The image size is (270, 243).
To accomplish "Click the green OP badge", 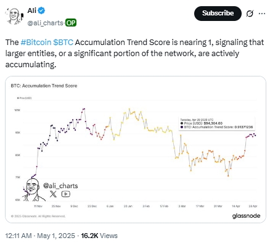I will [x=71, y=23].
